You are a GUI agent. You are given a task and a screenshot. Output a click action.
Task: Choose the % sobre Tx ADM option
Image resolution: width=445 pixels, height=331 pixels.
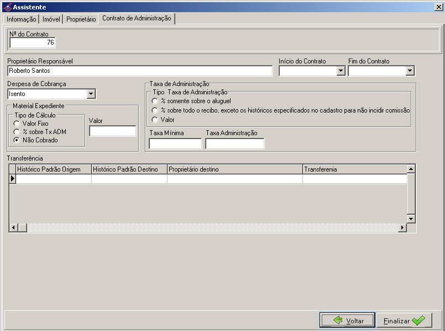(x=17, y=132)
